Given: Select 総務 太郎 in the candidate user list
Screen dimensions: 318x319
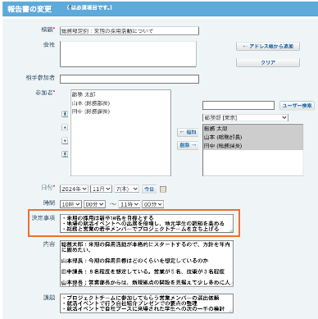Looking at the screenshot, I should click(253, 129).
